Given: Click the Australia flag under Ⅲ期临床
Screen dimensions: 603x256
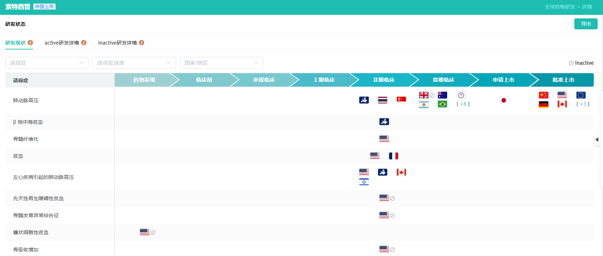Looking at the screenshot, I should pyautogui.click(x=443, y=95).
